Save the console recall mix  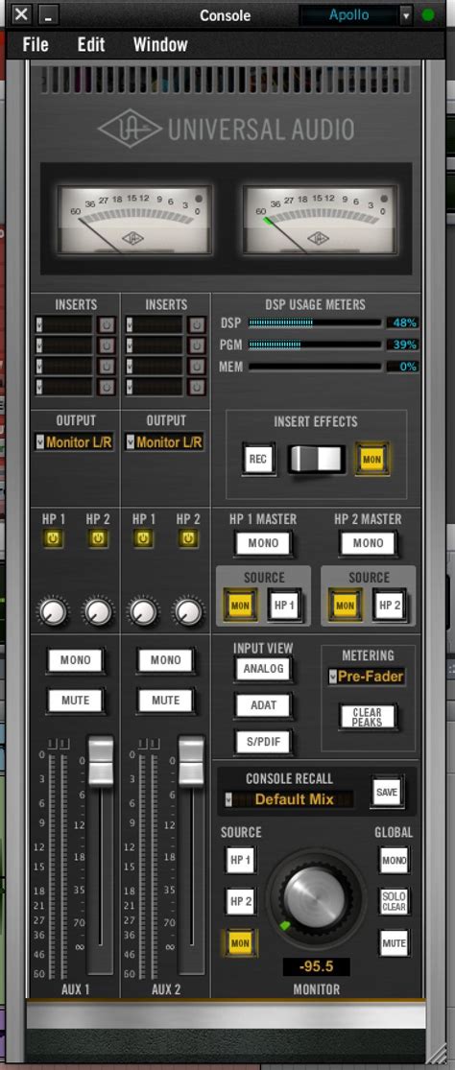[387, 793]
